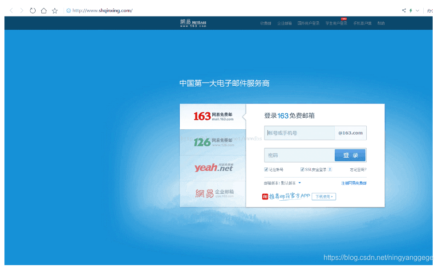Open the 企业邮箱 header link
The width and height of the screenshot is (438, 266).
[284, 23]
